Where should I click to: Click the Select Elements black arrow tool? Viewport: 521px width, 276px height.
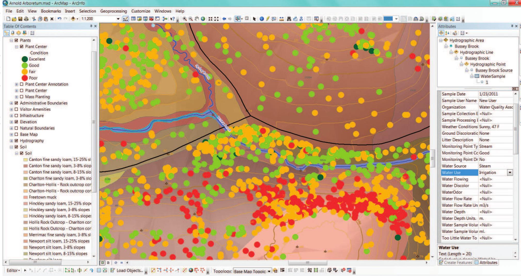coord(254,19)
